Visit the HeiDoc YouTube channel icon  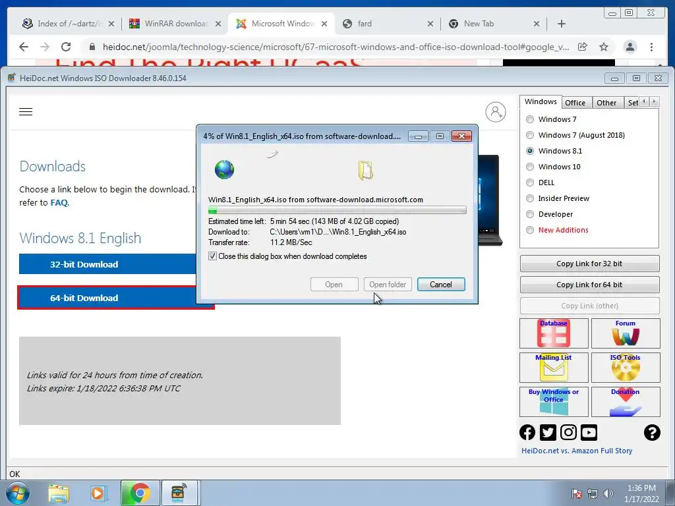589,432
